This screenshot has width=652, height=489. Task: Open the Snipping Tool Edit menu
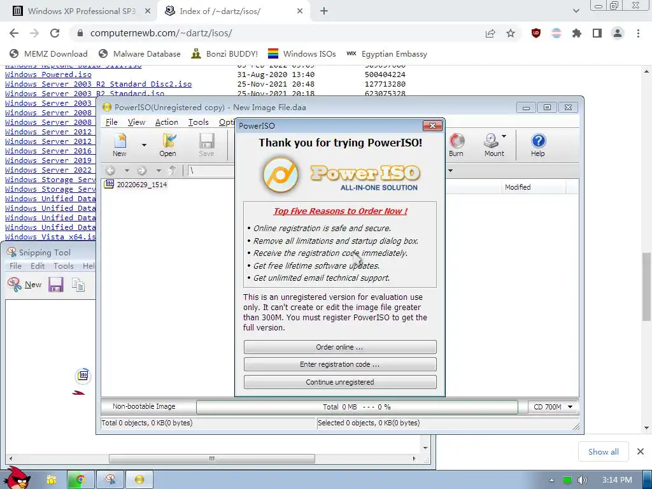tap(38, 266)
